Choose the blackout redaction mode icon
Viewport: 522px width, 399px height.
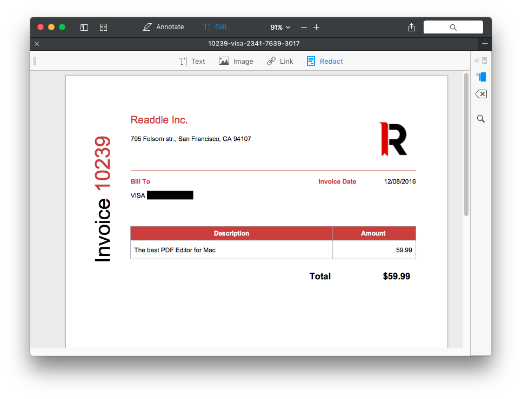click(481, 77)
